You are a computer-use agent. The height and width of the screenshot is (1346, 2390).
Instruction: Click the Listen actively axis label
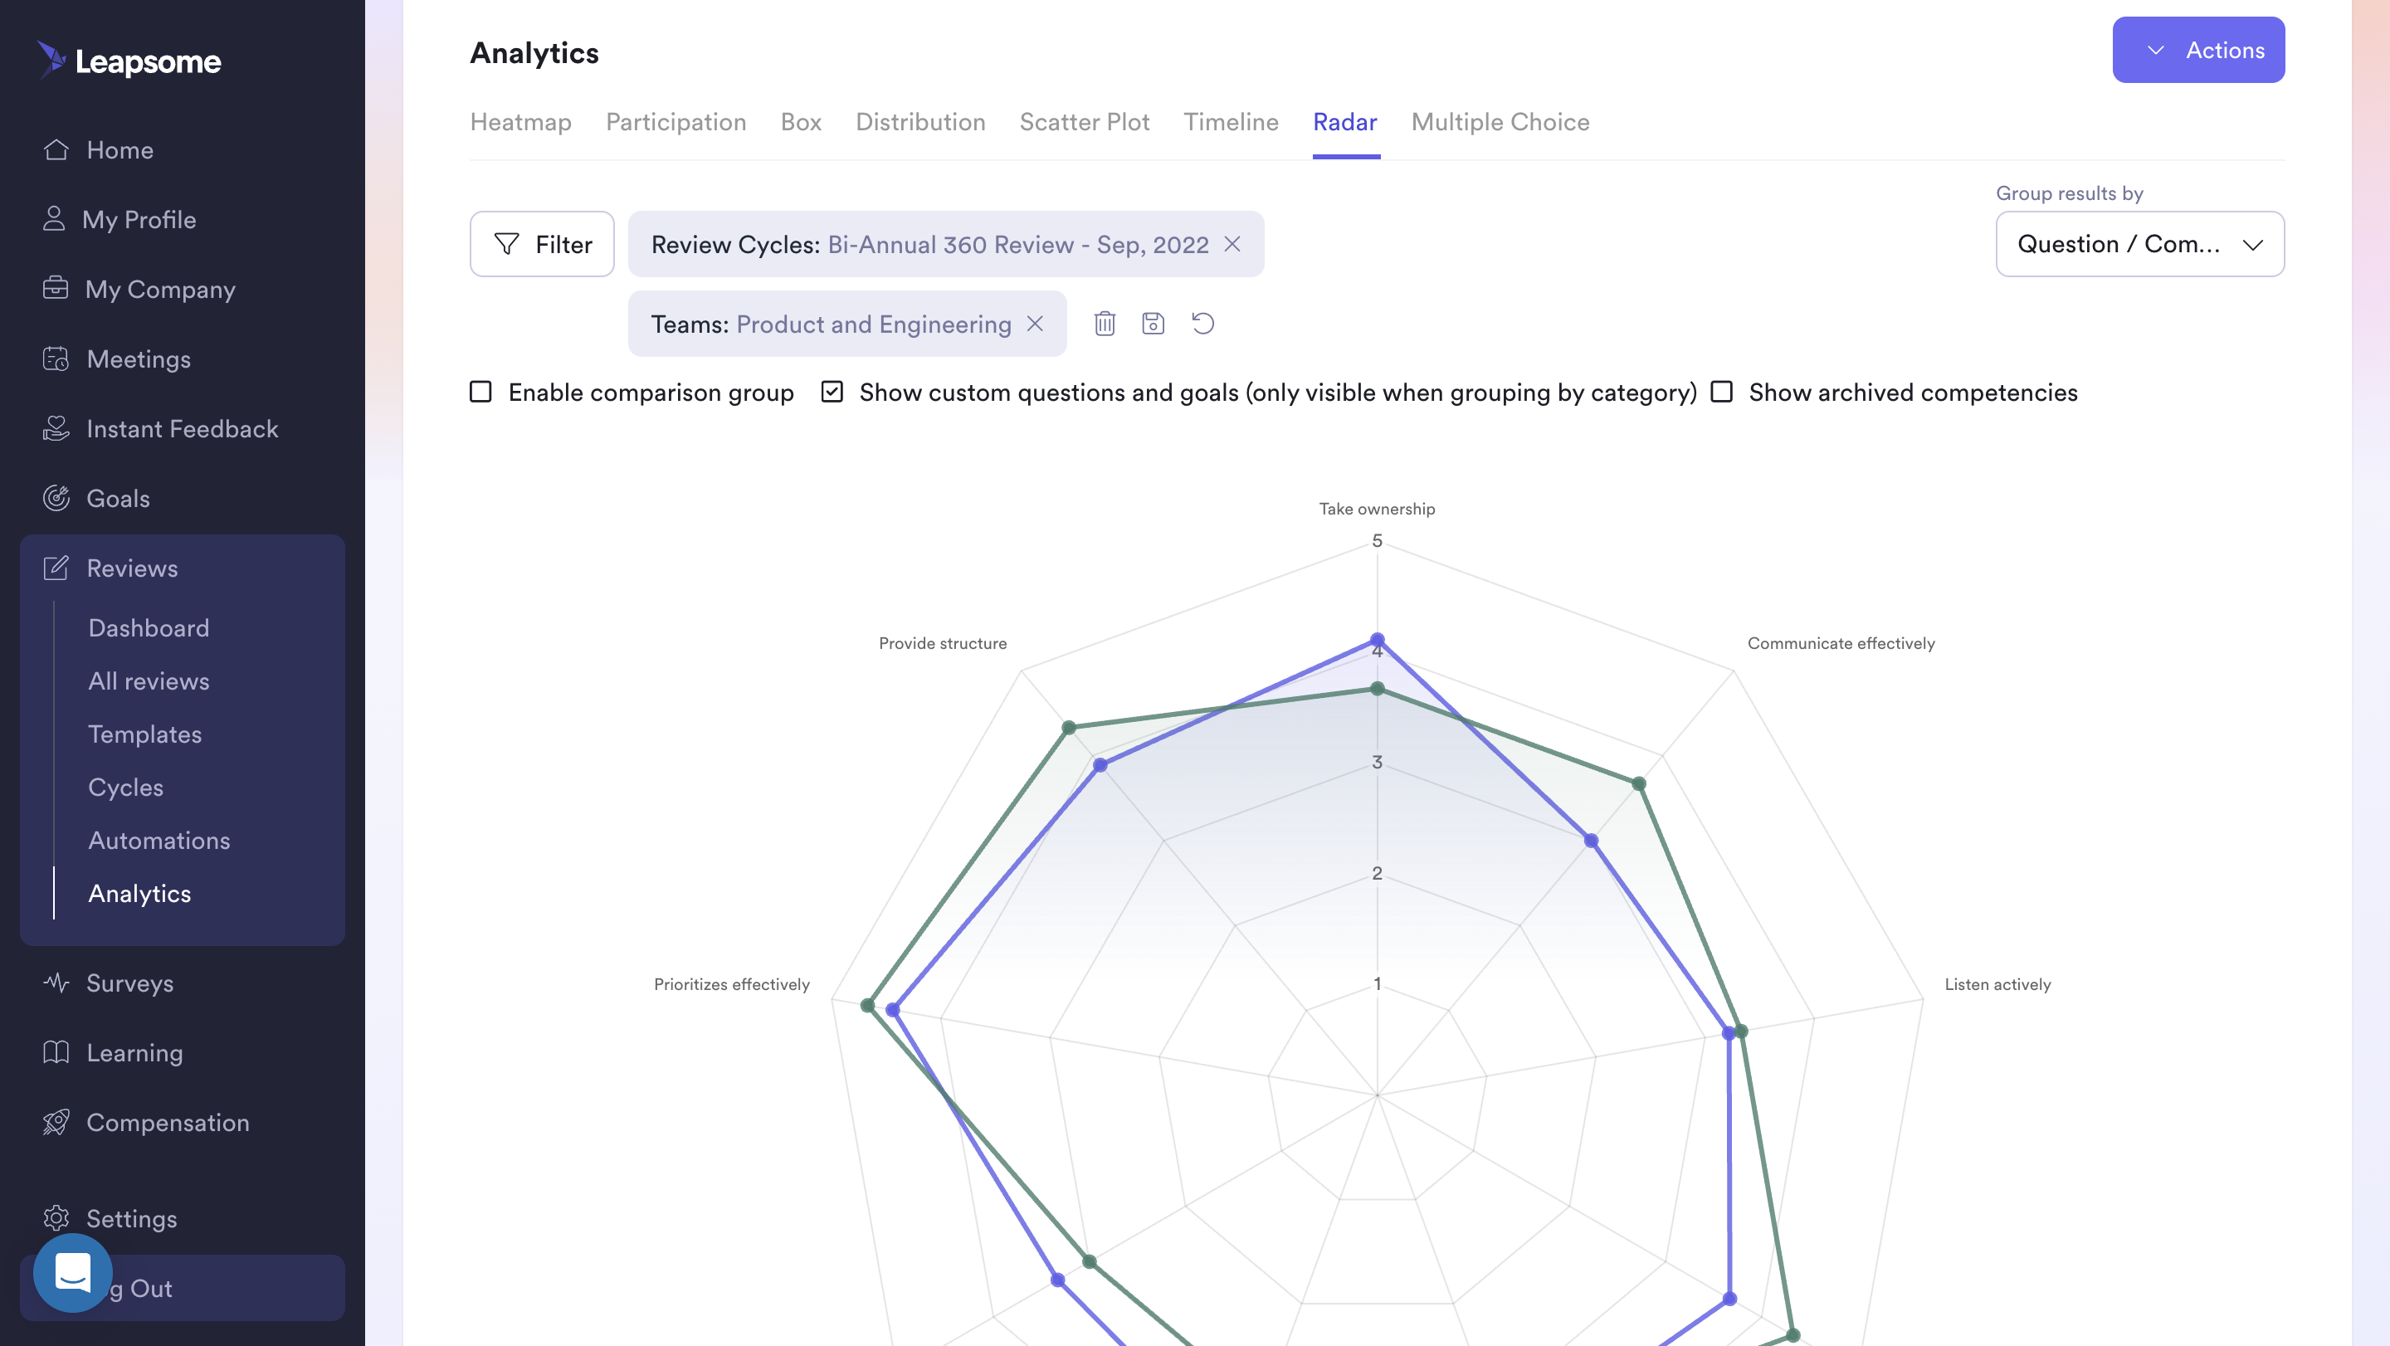(1997, 984)
